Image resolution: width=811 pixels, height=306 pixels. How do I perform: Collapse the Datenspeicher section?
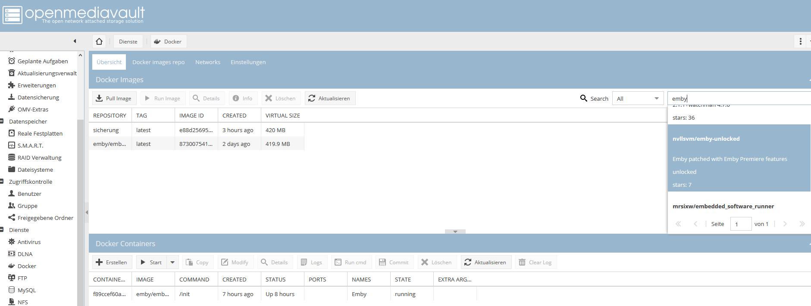click(x=2, y=121)
